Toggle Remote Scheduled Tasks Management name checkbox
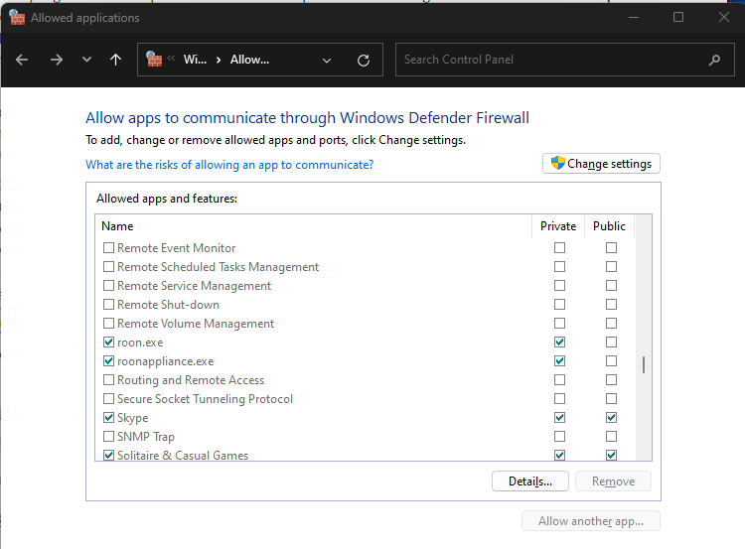This screenshot has width=745, height=549. [109, 267]
